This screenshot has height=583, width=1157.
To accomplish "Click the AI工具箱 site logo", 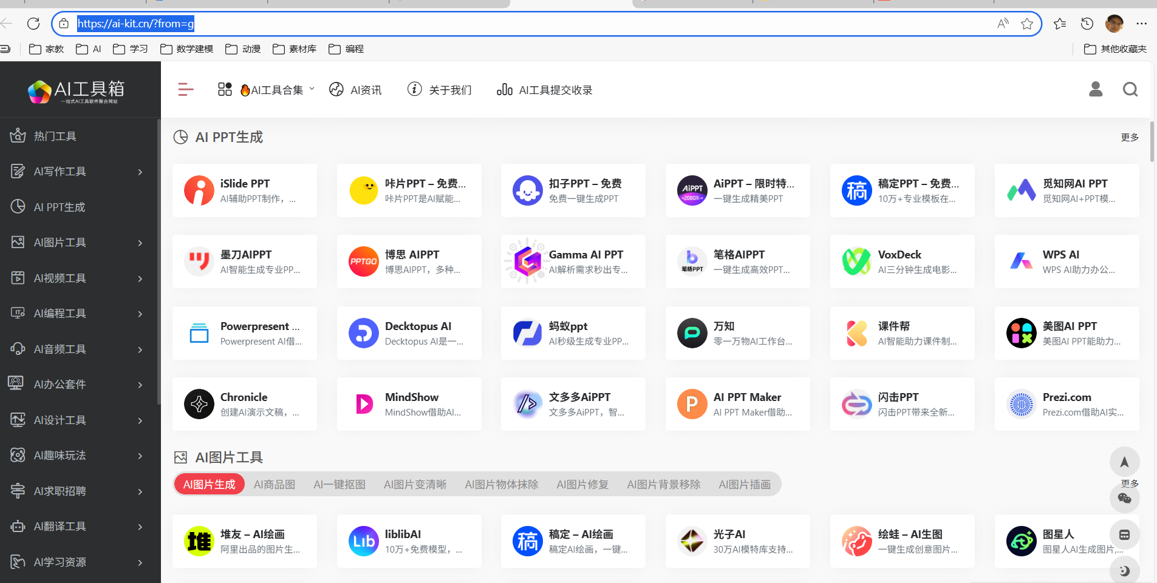I will pos(77,91).
